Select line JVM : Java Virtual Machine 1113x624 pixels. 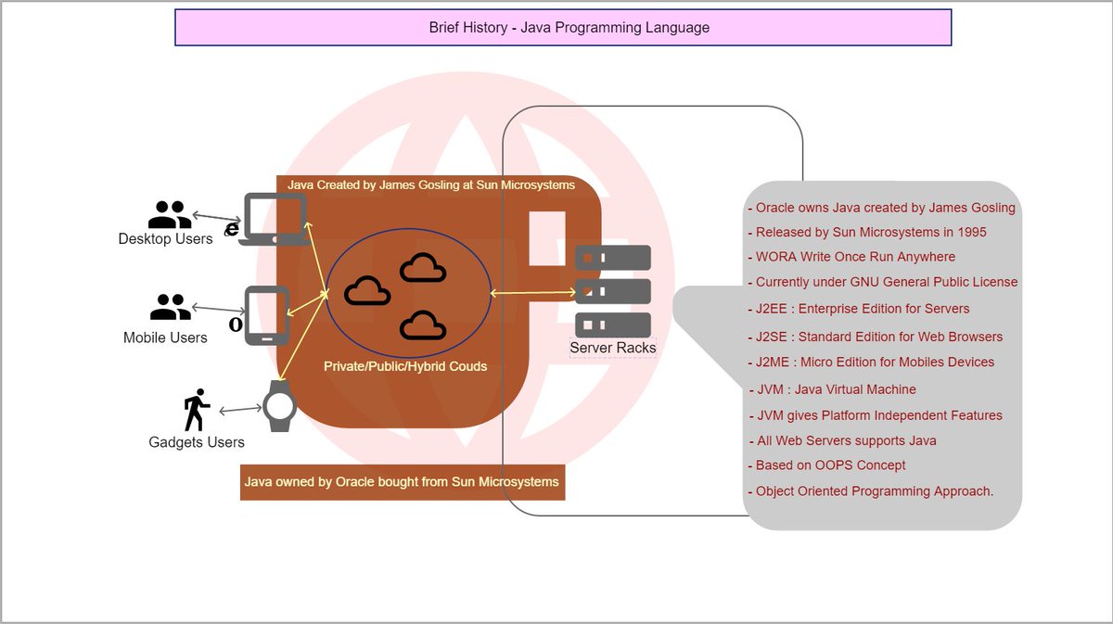tap(833, 389)
